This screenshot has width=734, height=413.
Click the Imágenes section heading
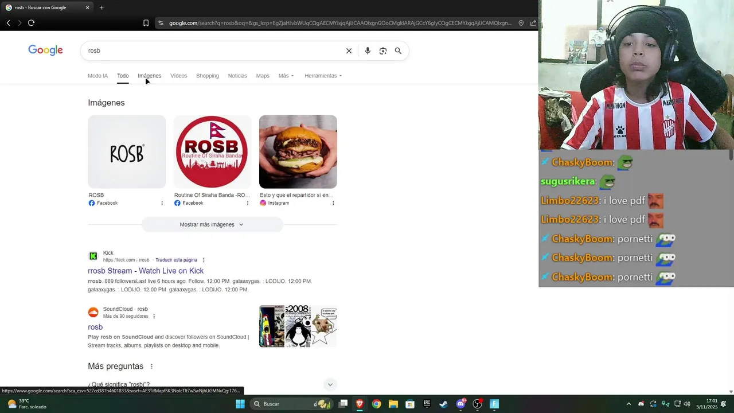106,103
